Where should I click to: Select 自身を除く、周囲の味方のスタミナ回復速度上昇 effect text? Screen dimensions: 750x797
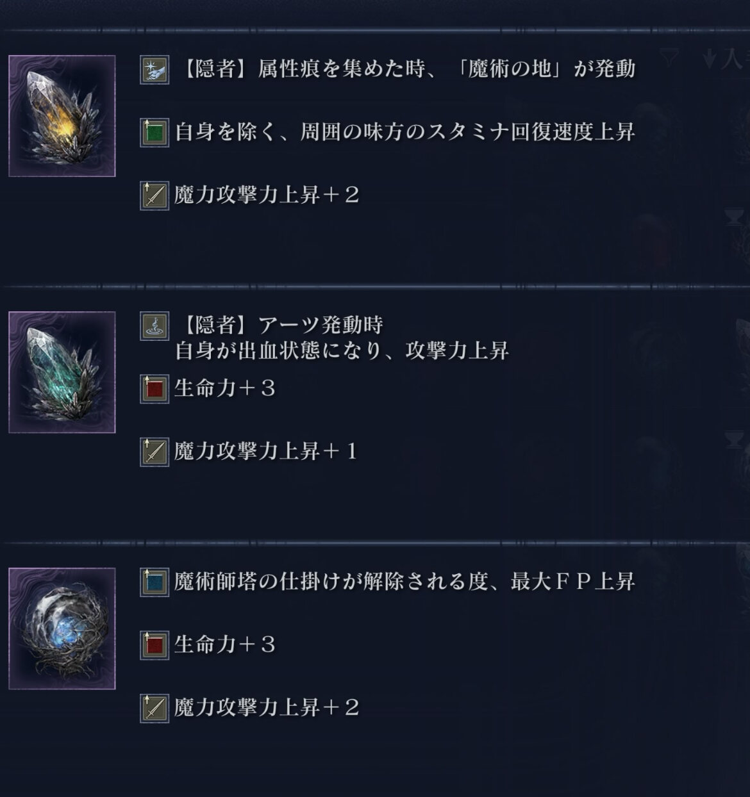coord(405,132)
